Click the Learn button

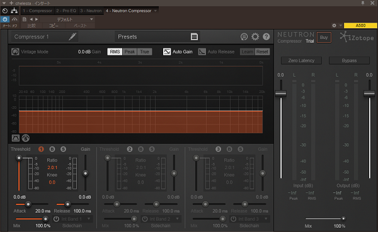coord(248,52)
